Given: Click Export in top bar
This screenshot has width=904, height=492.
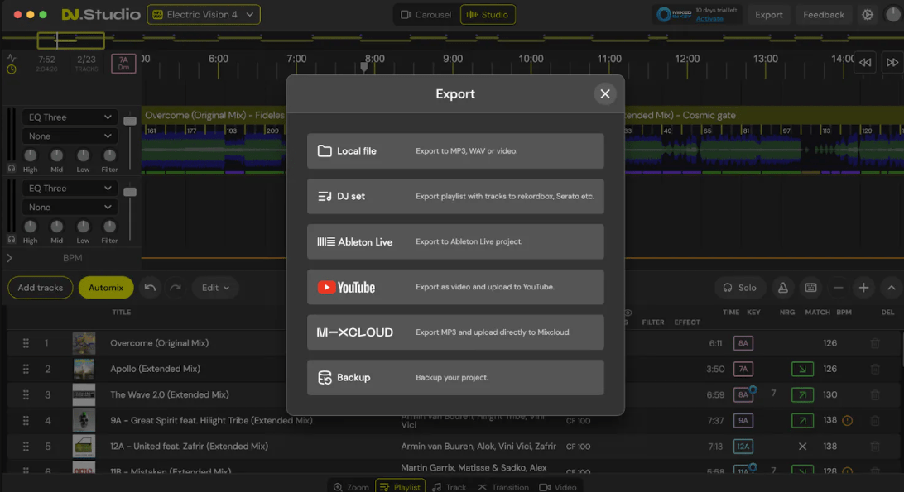Looking at the screenshot, I should pos(768,15).
